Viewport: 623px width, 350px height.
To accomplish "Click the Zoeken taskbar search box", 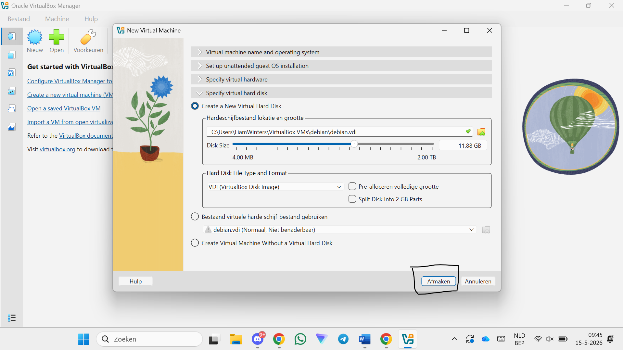I will [x=149, y=339].
